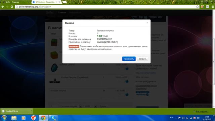Screen dimensions: 215x121
Task: Click the Grifer site logo text
Action: [x=49, y=12]
